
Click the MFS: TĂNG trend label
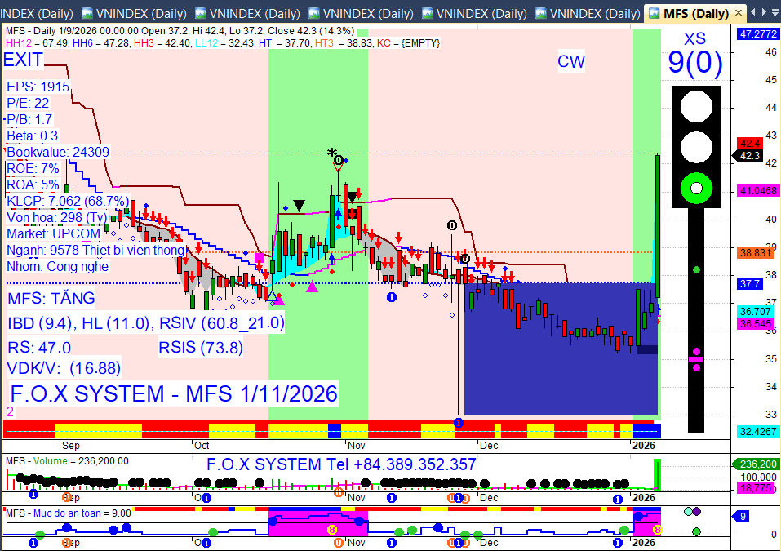click(x=51, y=299)
